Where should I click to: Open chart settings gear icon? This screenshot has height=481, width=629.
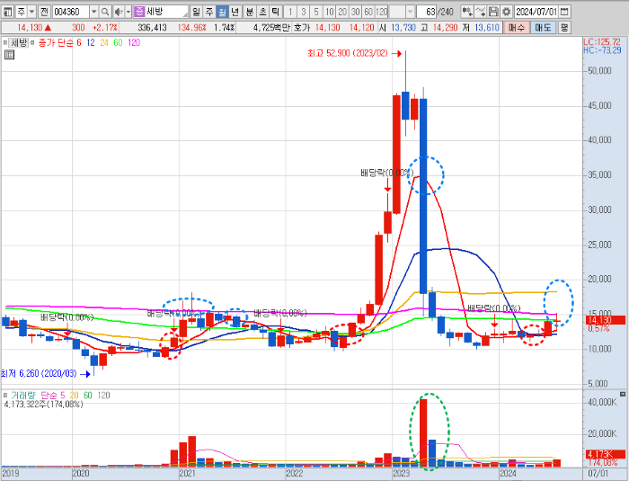(506, 12)
